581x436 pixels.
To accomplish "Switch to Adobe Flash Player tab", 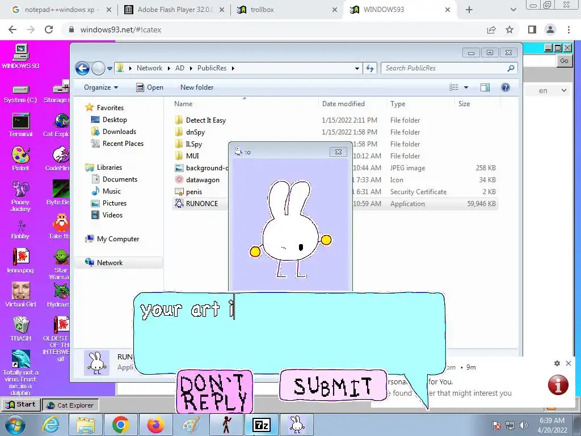I will (x=174, y=10).
